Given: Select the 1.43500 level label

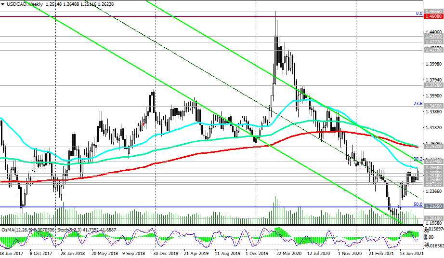Looking at the screenshot, I should coord(433,36).
